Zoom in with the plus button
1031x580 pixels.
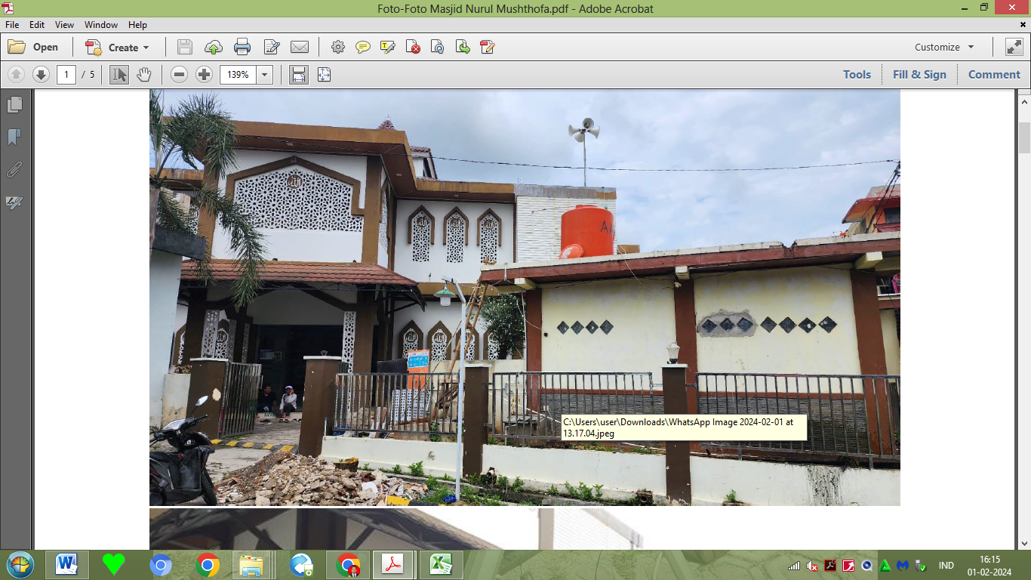pyautogui.click(x=204, y=74)
